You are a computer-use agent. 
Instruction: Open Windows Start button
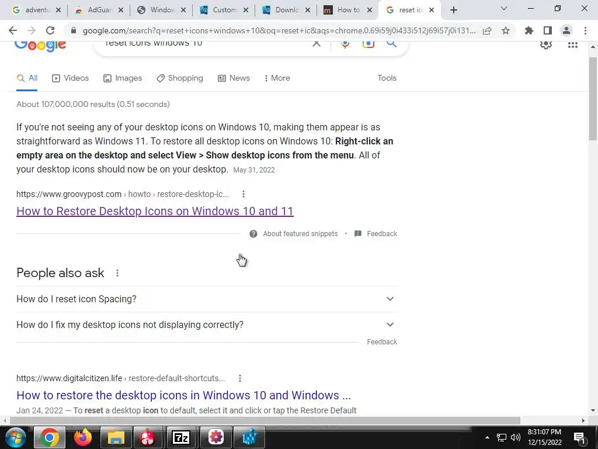[x=15, y=437]
